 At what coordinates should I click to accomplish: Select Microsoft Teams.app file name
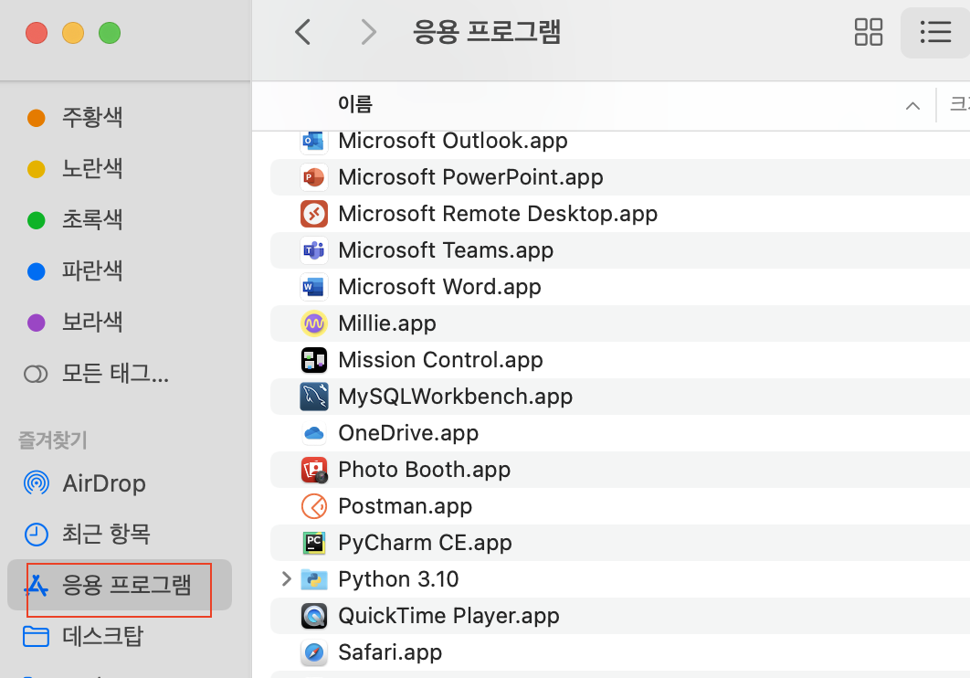[x=446, y=250]
